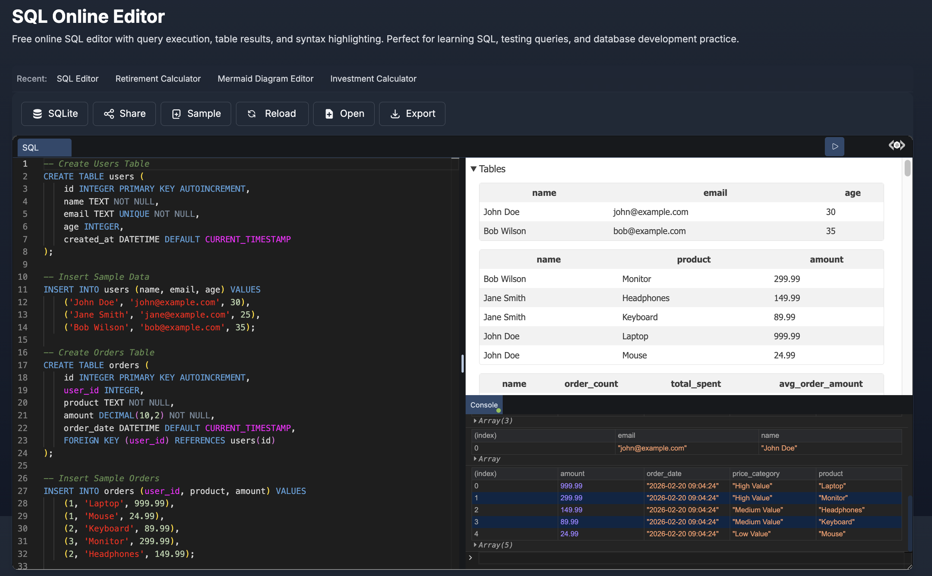Click the SQLite database icon

(37, 114)
